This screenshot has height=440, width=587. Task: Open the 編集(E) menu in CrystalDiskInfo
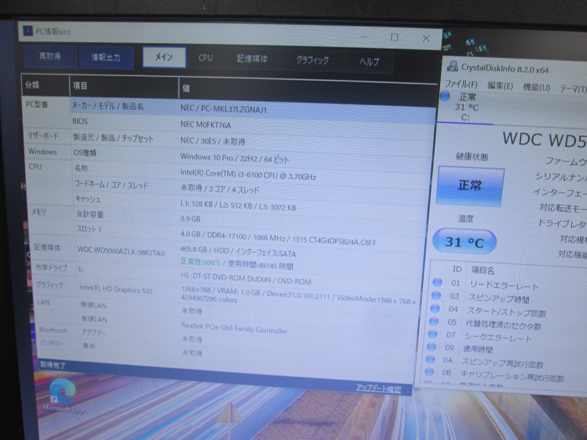tap(500, 86)
